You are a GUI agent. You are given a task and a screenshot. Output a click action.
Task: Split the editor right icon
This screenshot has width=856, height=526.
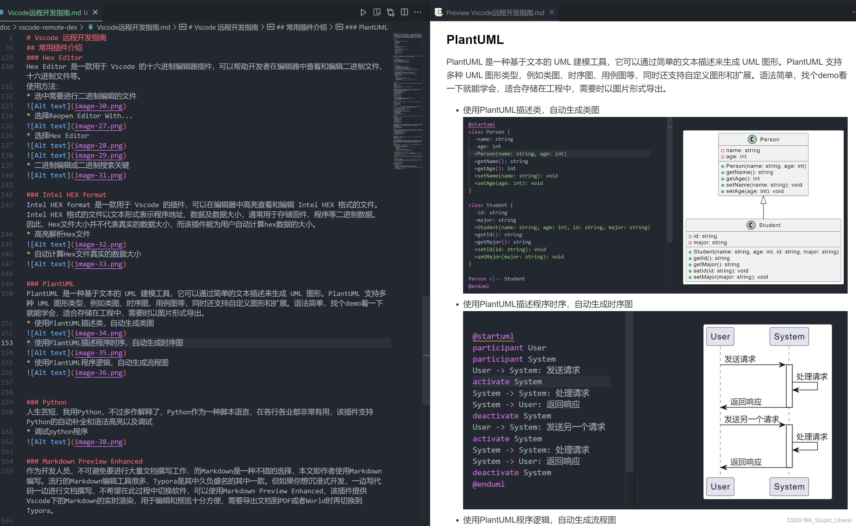(x=404, y=12)
